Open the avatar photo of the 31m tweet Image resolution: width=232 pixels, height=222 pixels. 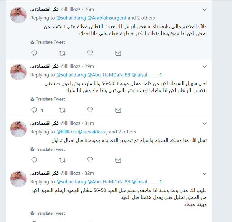click(18, 129)
